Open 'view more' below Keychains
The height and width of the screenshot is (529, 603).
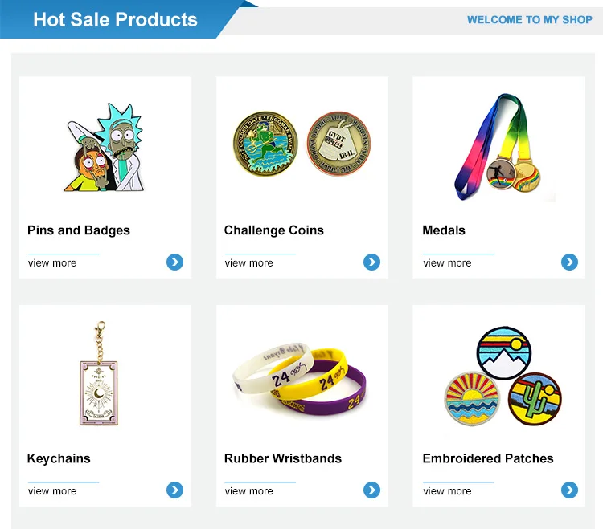coord(52,491)
